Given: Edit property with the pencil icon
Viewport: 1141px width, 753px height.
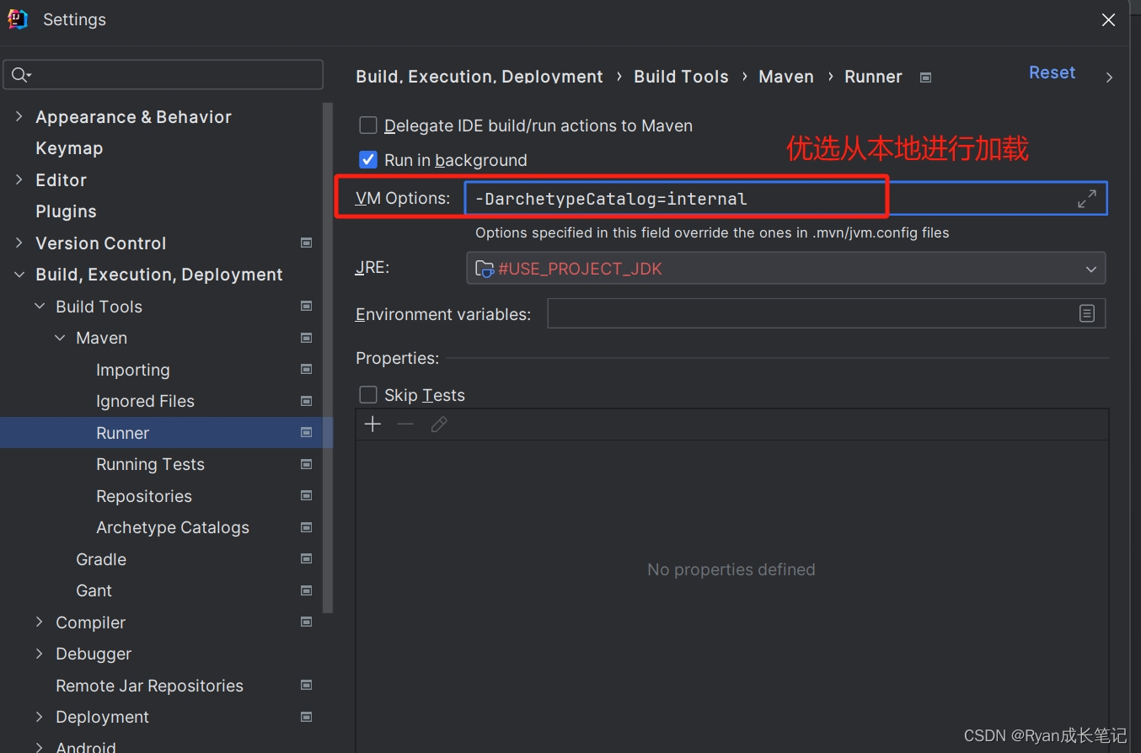Looking at the screenshot, I should click(x=439, y=425).
